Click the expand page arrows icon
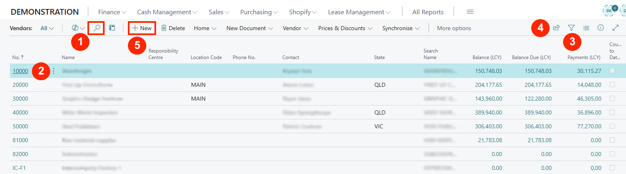The width and height of the screenshot is (626, 174). tap(616, 28)
